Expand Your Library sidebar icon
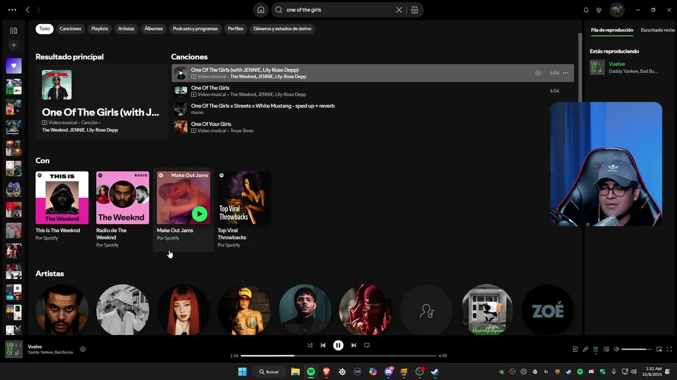This screenshot has width=677, height=380. click(14, 31)
